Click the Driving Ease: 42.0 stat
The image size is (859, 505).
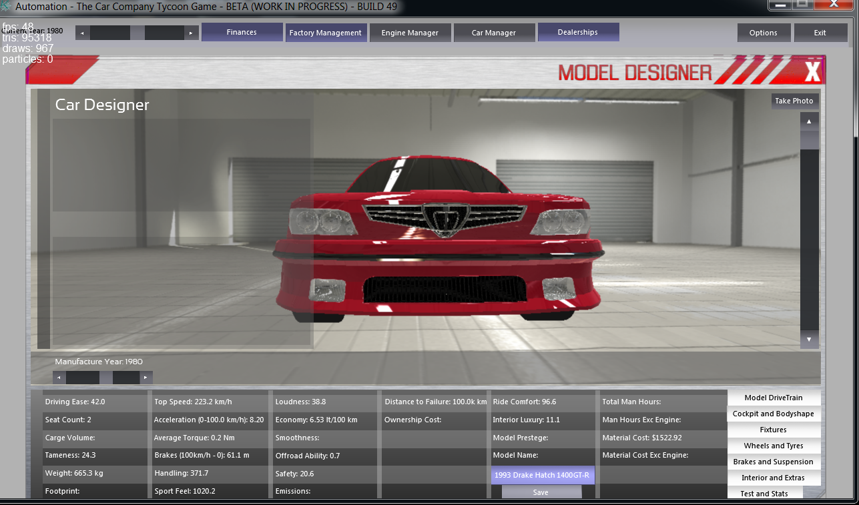tap(75, 402)
